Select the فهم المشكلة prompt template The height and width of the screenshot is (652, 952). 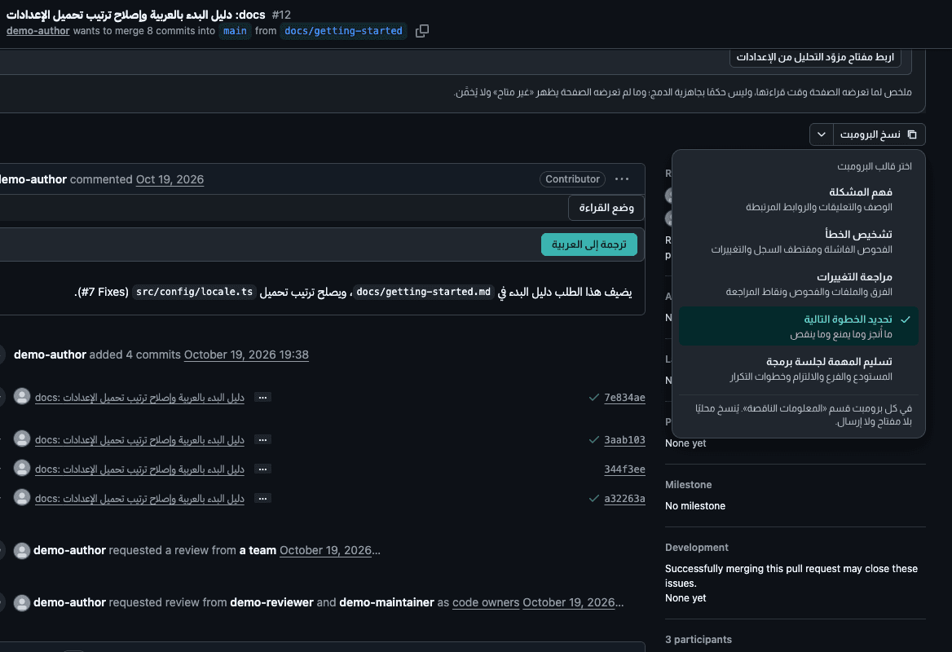(x=799, y=199)
